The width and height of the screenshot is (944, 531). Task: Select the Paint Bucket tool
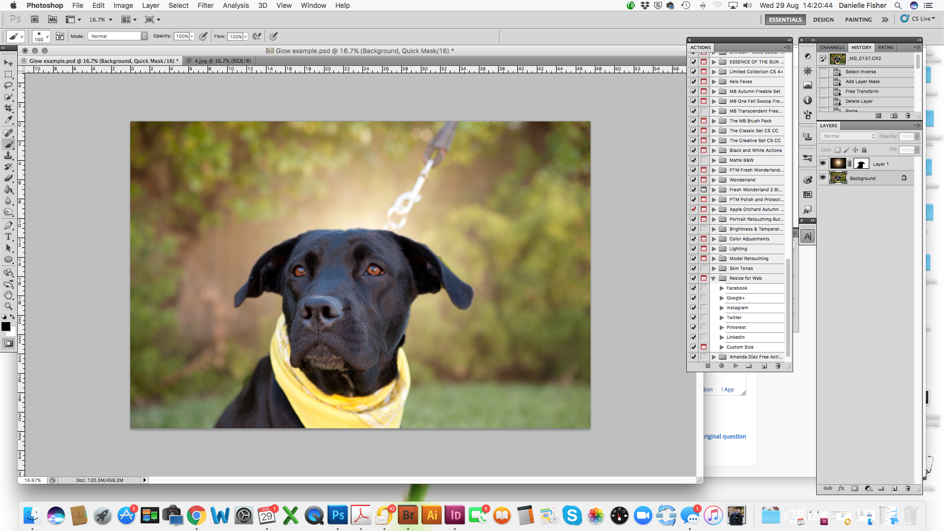(8, 189)
